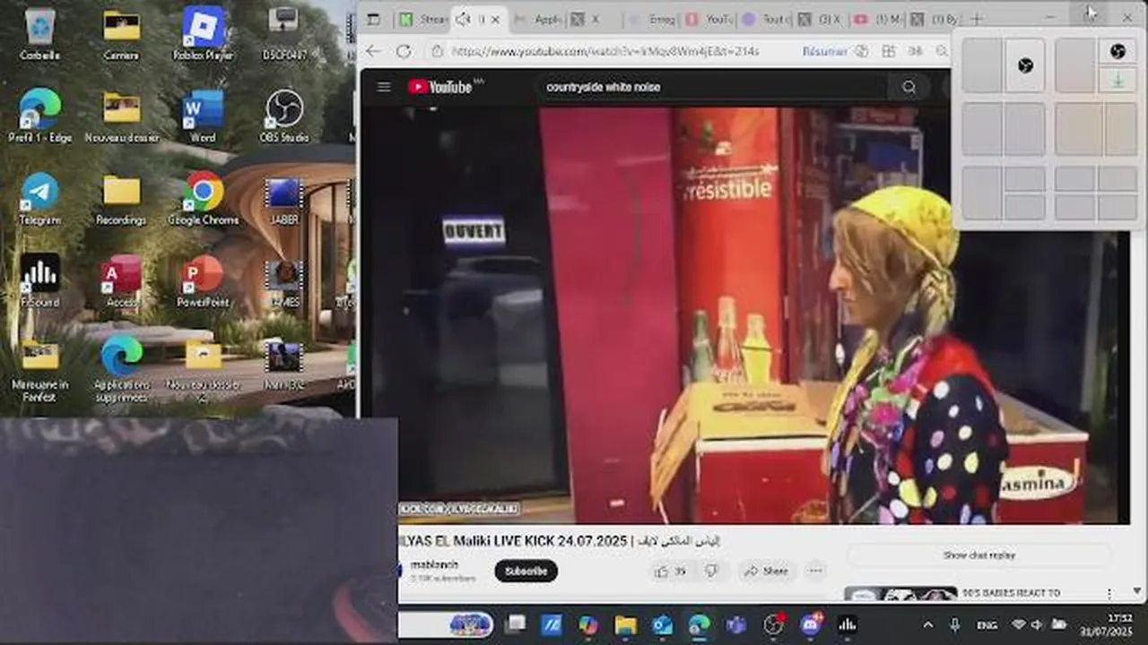This screenshot has height=645, width=1148.
Task: Open YouTube hamburger guide menu
Action: 384,87
